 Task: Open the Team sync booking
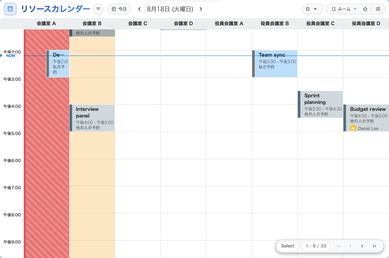tap(275, 64)
